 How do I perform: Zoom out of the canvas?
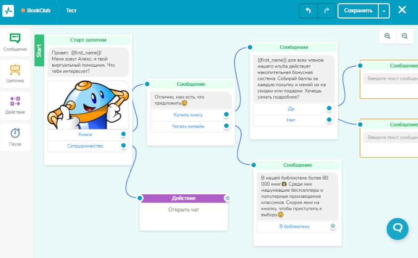[405, 36]
